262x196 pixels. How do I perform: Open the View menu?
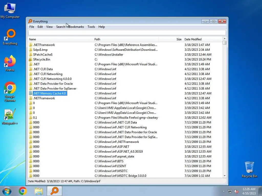click(x=49, y=27)
